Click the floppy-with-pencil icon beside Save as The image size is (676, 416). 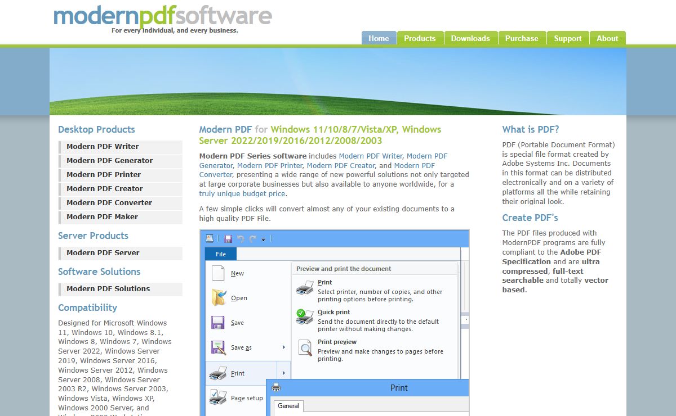219,347
